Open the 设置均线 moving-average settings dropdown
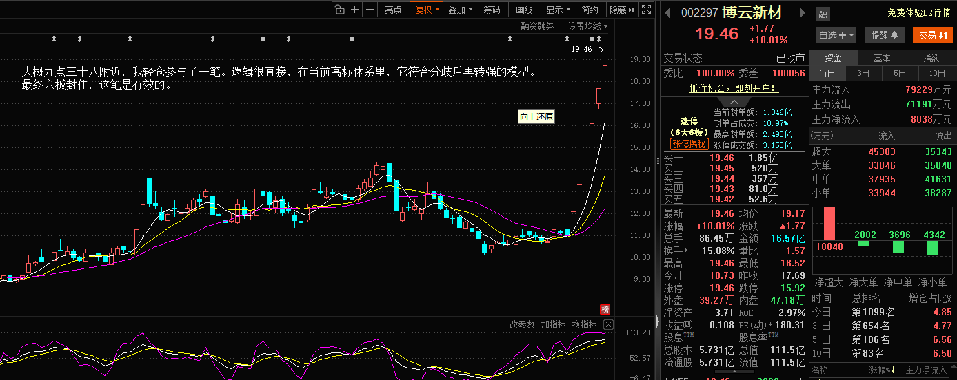Viewport: 957px width, 380px height. point(587,26)
